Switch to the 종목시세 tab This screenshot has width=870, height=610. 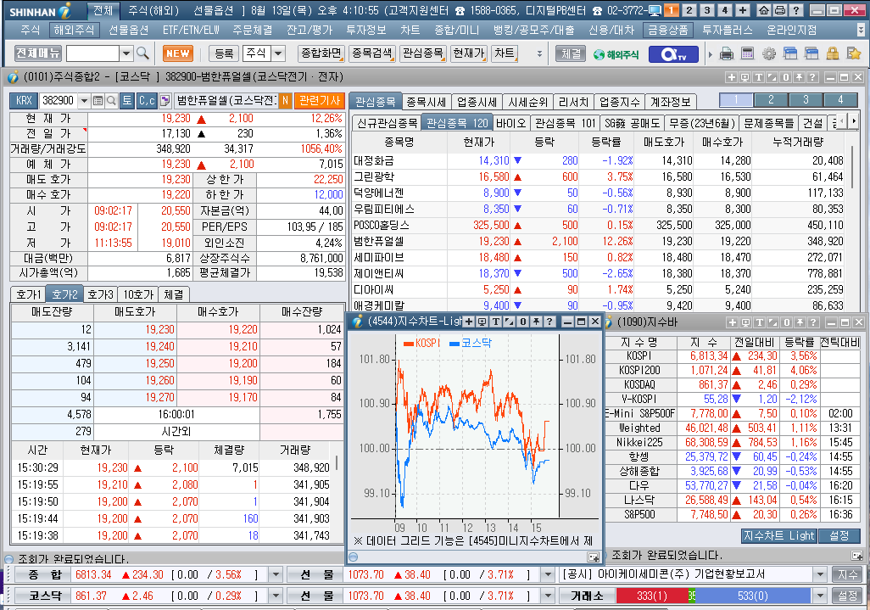[x=427, y=102]
